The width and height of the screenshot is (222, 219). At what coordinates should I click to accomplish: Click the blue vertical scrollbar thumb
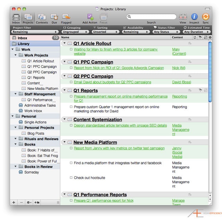(210, 72)
